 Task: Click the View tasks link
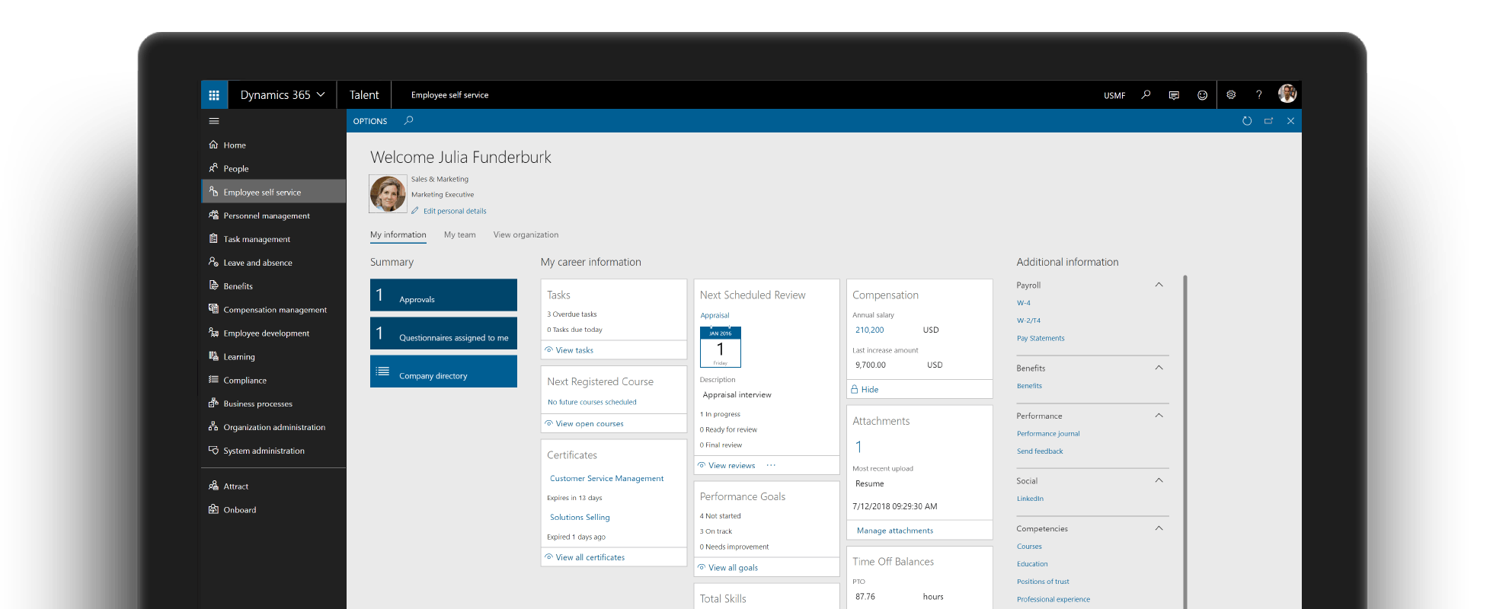point(574,350)
